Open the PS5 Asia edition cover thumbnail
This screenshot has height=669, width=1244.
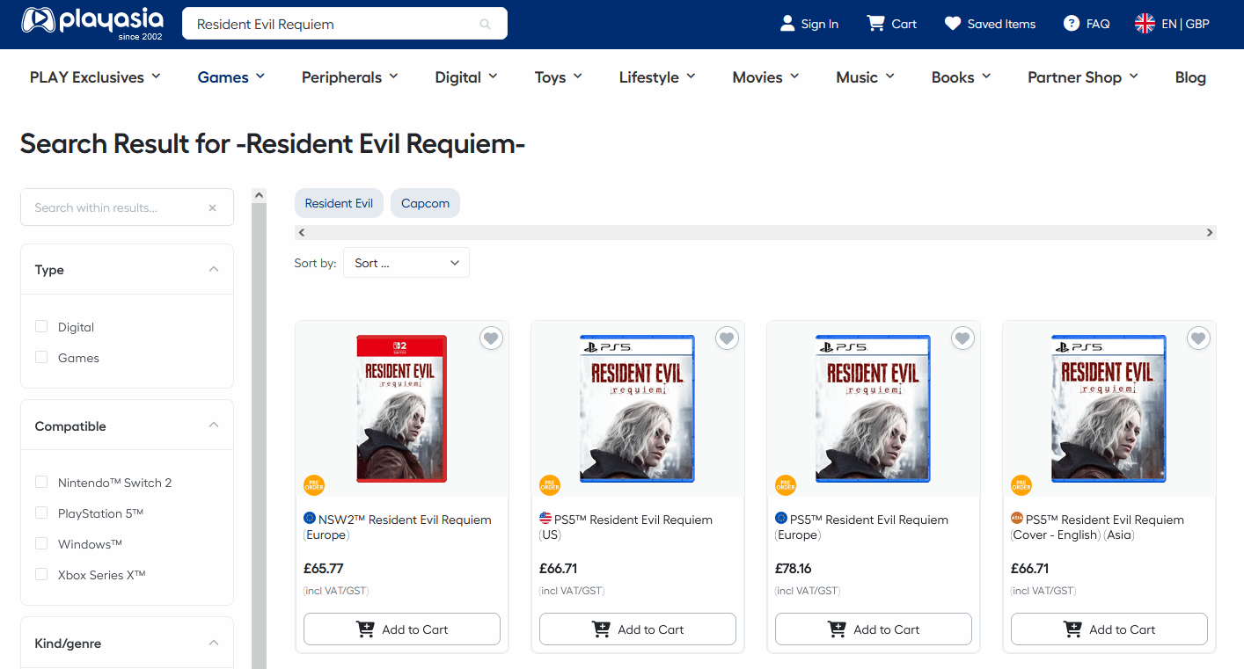click(x=1109, y=409)
